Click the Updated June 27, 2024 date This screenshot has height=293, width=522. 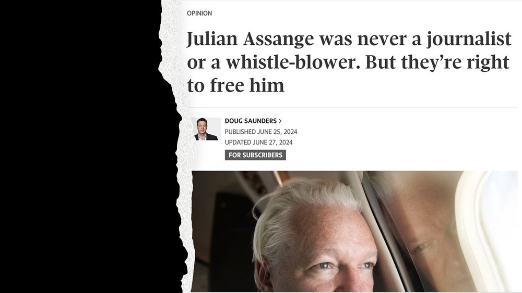pyautogui.click(x=259, y=143)
